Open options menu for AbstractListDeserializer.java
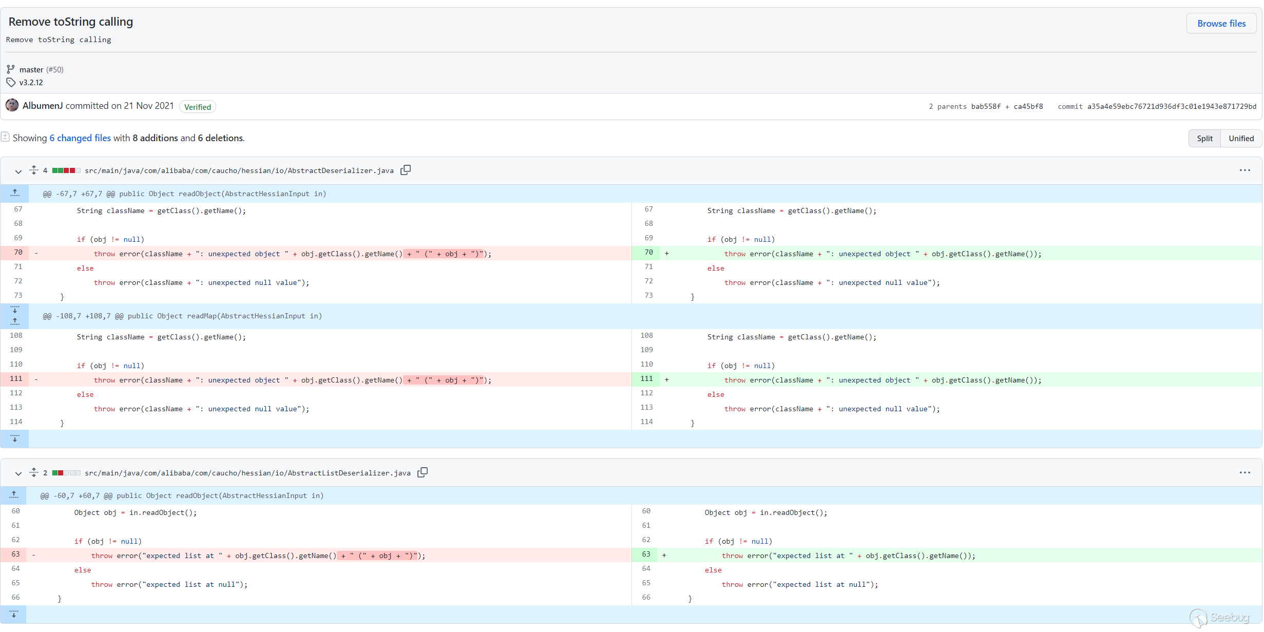This screenshot has width=1264, height=632. tap(1244, 472)
